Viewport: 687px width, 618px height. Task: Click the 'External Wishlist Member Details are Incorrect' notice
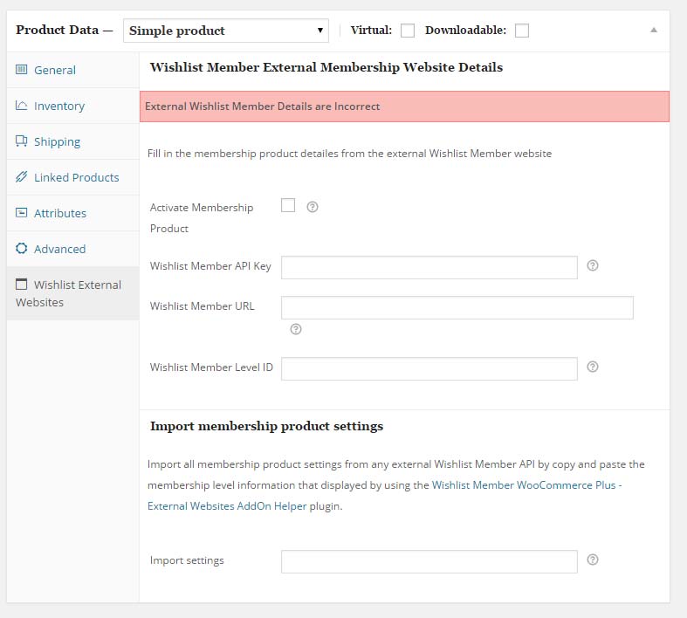(404, 106)
